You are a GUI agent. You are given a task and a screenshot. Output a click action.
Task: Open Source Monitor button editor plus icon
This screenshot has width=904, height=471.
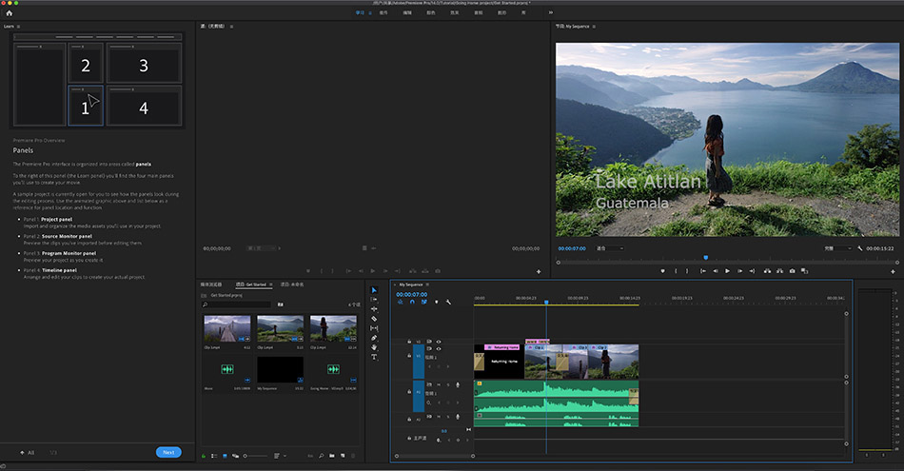539,271
